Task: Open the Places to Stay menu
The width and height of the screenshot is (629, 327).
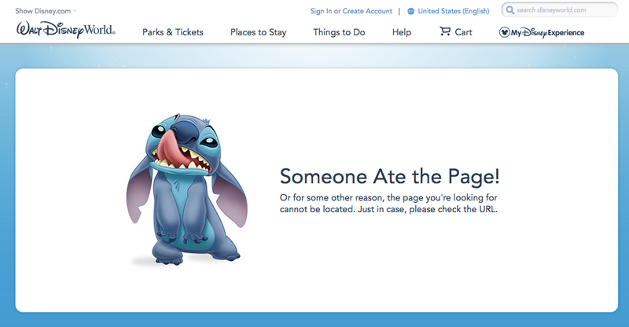Action: (259, 32)
